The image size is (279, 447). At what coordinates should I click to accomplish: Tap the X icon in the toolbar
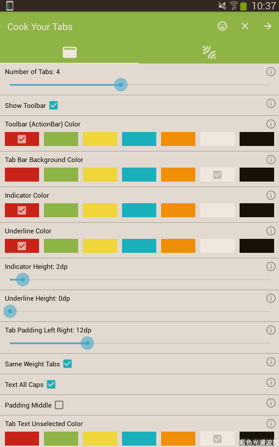tap(245, 26)
